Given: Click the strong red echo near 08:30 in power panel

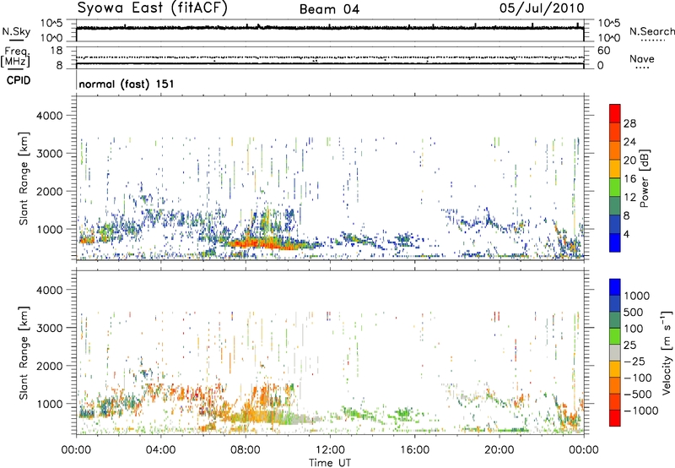Looking at the screenshot, I should [258, 242].
